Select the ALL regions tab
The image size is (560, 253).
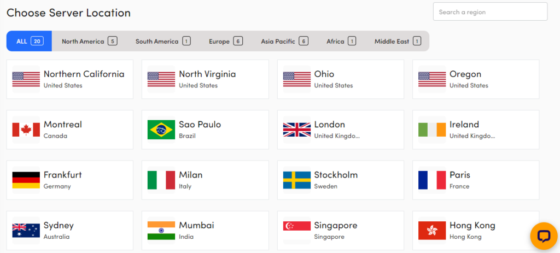pyautogui.click(x=29, y=41)
